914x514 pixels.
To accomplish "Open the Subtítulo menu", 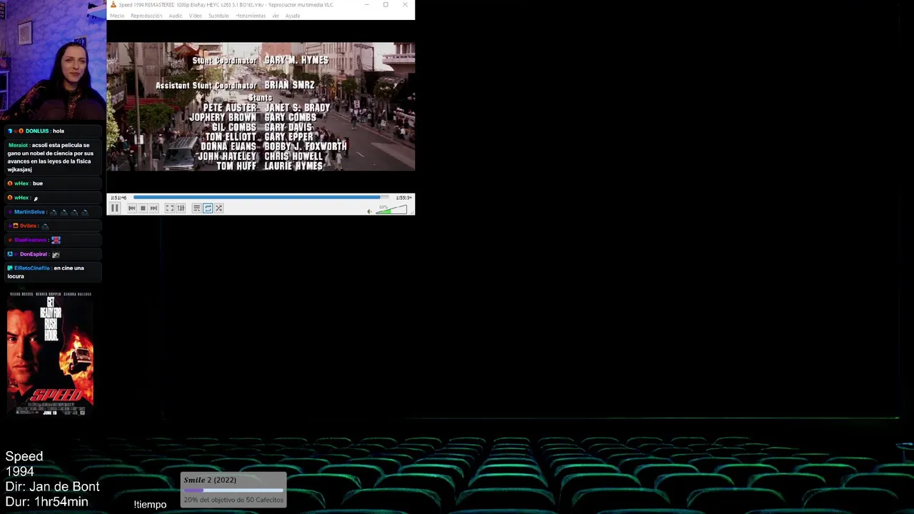I will pyautogui.click(x=219, y=16).
